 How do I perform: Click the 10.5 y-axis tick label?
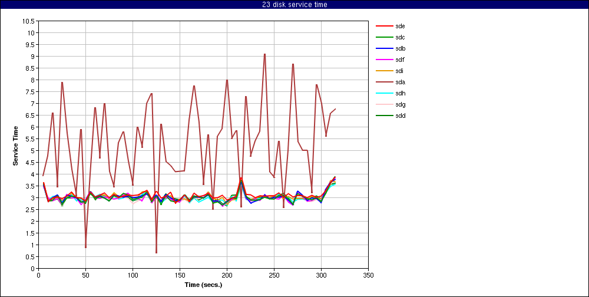click(x=28, y=21)
